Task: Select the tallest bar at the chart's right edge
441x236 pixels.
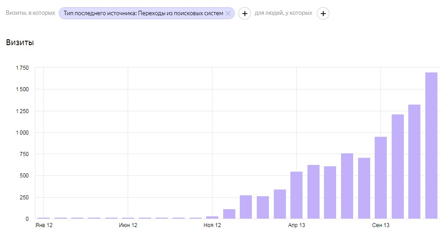Action: [x=431, y=145]
